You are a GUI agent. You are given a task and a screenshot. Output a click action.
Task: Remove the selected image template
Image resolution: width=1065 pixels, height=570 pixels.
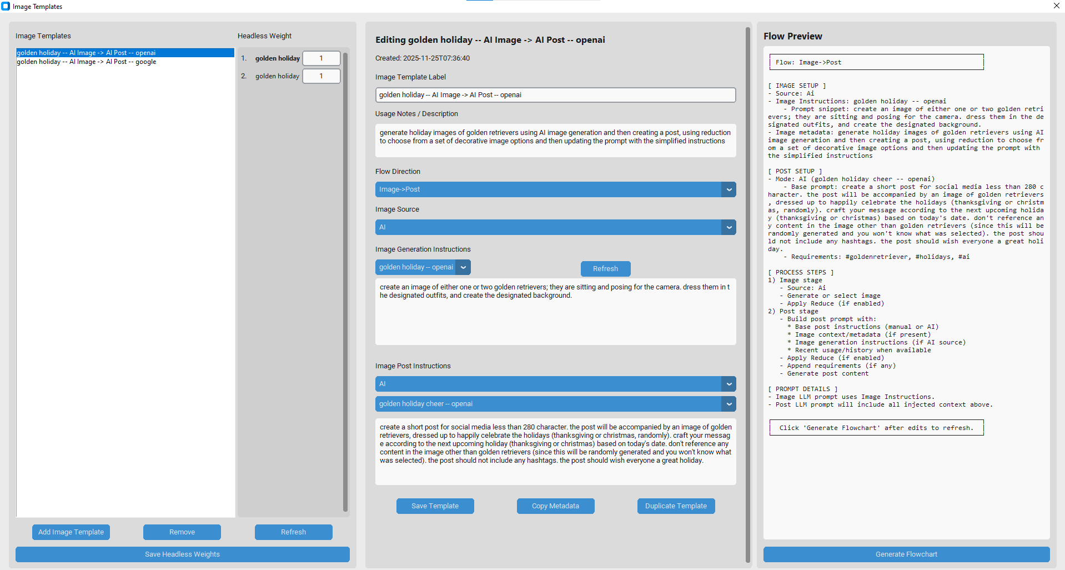pos(182,532)
